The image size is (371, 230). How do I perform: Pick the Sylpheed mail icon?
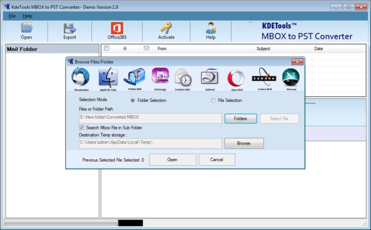(210, 77)
